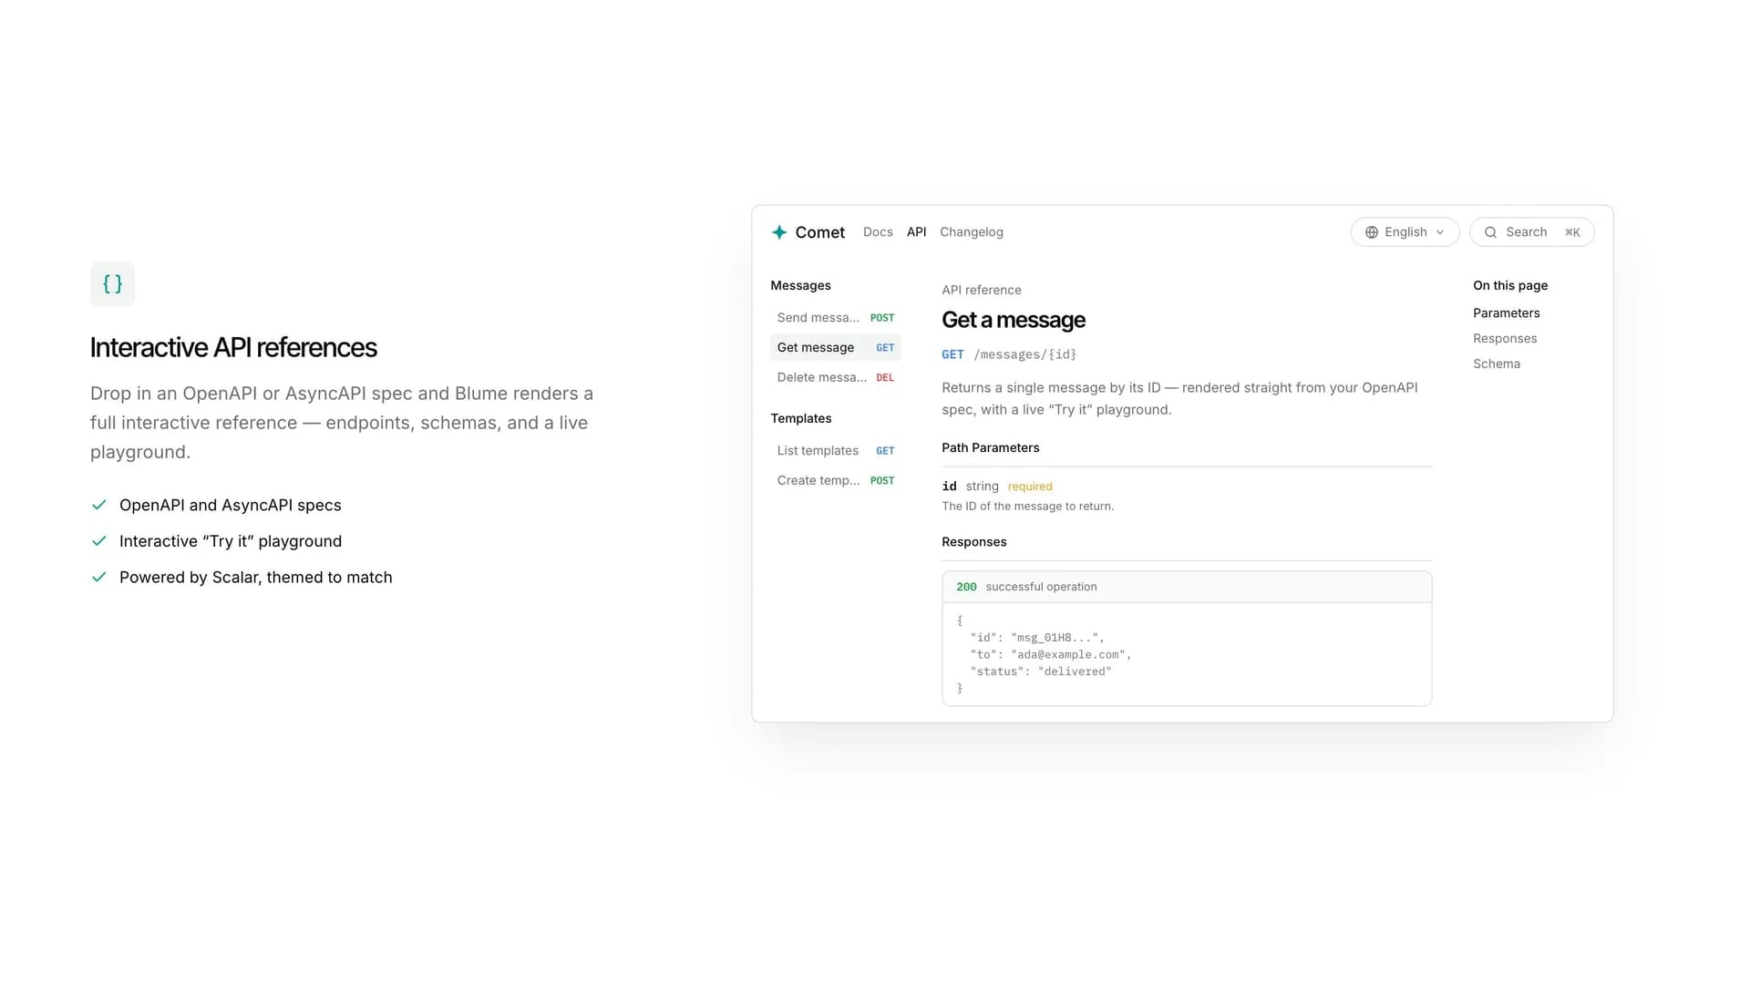Click the curly braces API icon

112,284
